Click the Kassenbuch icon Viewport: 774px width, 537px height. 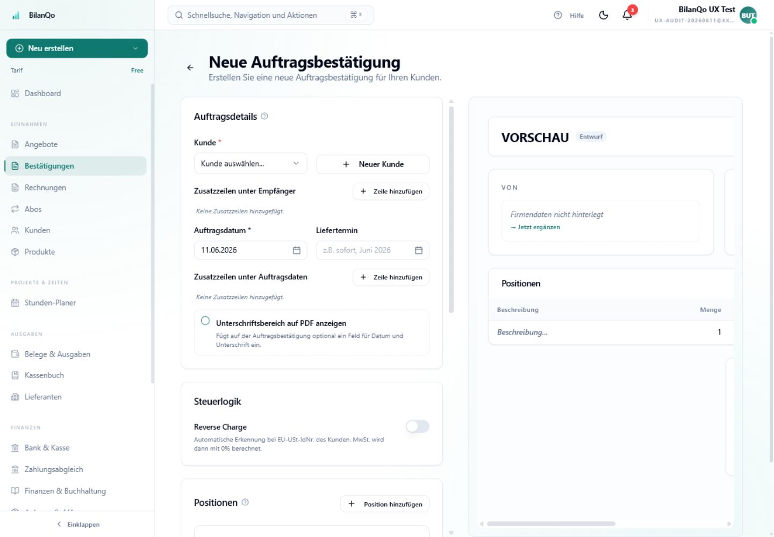click(x=15, y=375)
